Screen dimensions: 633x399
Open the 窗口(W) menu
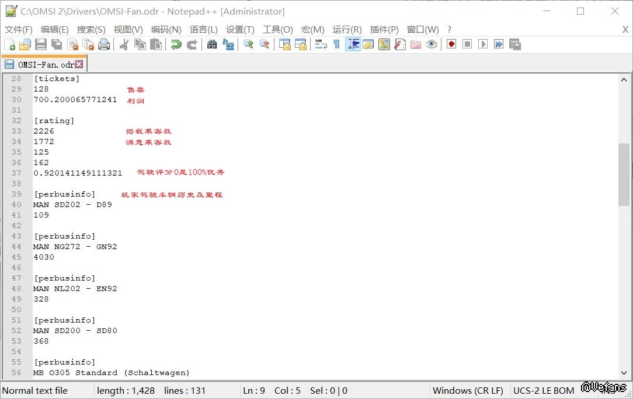(x=423, y=29)
